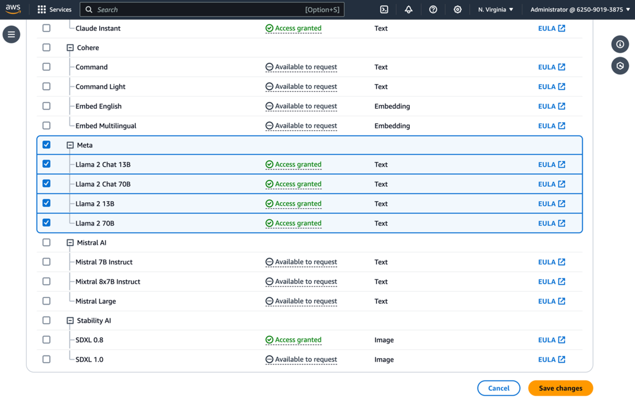
Task: Click the external link icon in SDXL 1.0 row
Action: (562, 359)
